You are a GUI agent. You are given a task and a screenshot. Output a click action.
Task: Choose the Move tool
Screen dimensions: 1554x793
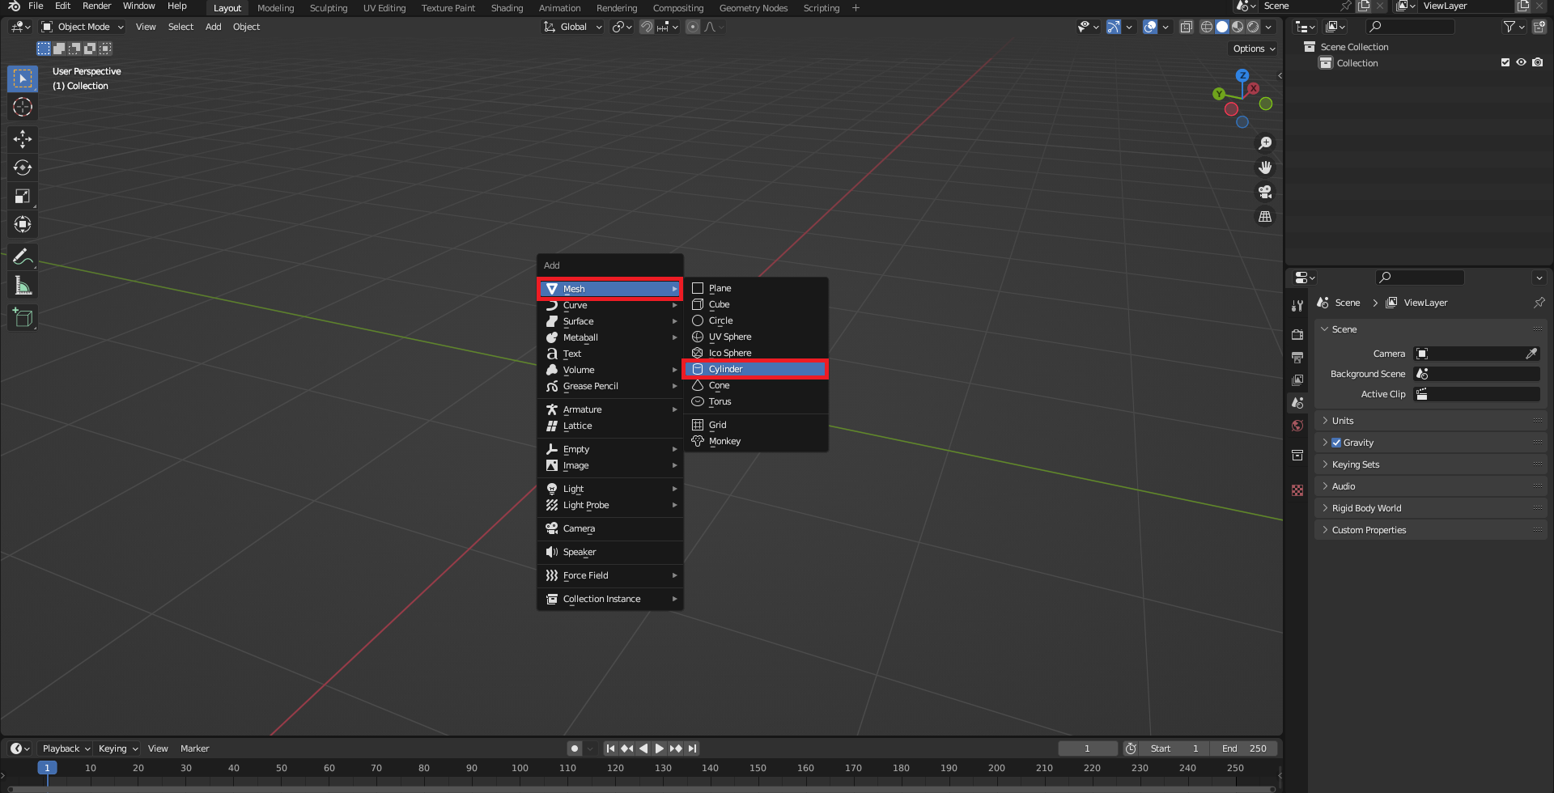23,139
